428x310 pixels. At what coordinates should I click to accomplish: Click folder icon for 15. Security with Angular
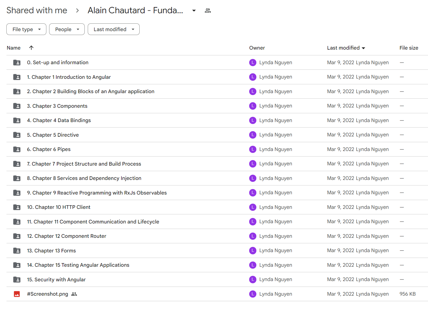[x=17, y=280]
